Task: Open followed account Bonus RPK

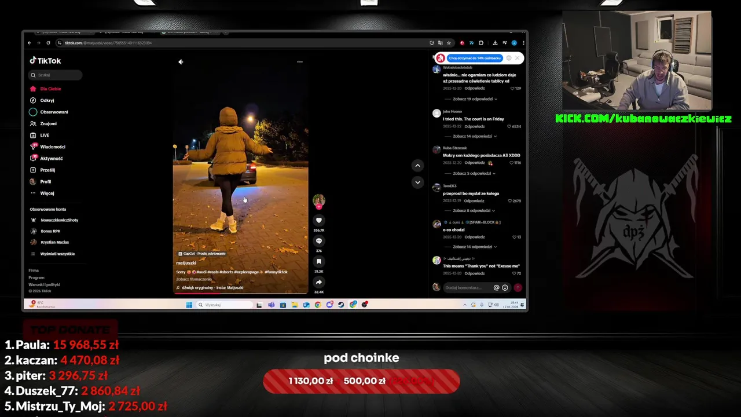Action: pyautogui.click(x=46, y=231)
